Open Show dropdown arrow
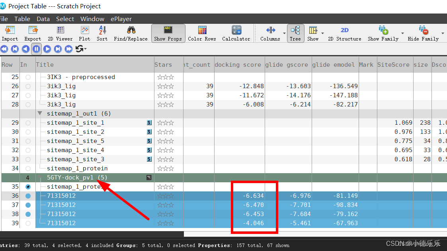This screenshot has height=251, width=447. pyautogui.click(x=322, y=33)
